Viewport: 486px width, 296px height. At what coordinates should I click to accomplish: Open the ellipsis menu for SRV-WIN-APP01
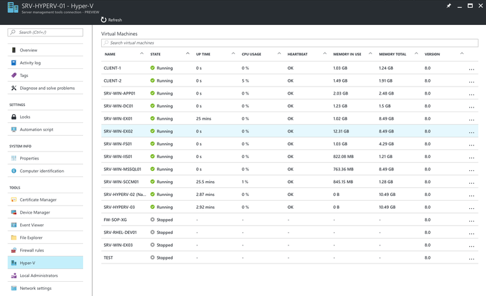(x=471, y=95)
